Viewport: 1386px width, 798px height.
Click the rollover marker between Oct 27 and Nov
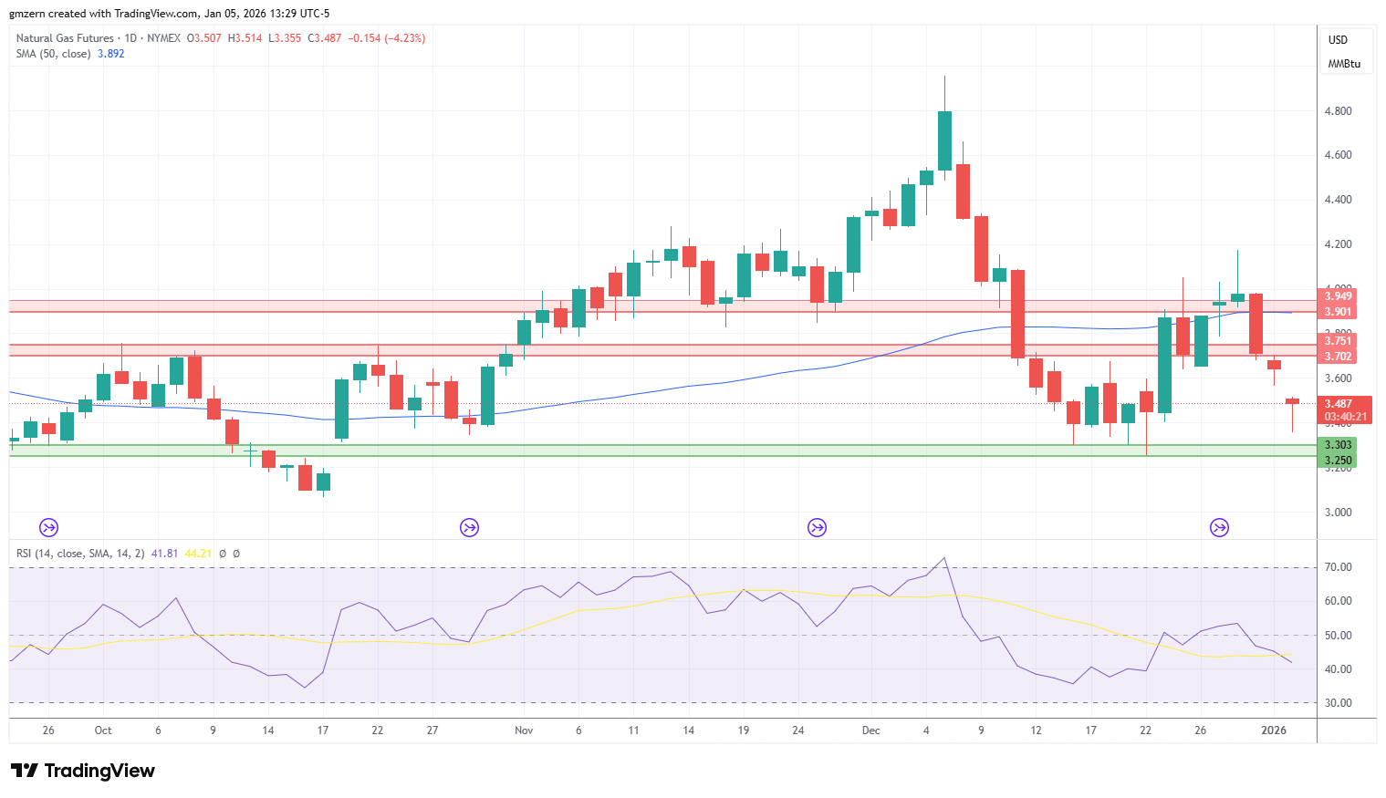(x=469, y=527)
